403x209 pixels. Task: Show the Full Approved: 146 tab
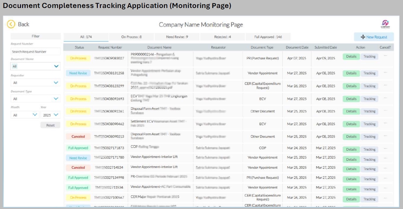(x=268, y=37)
